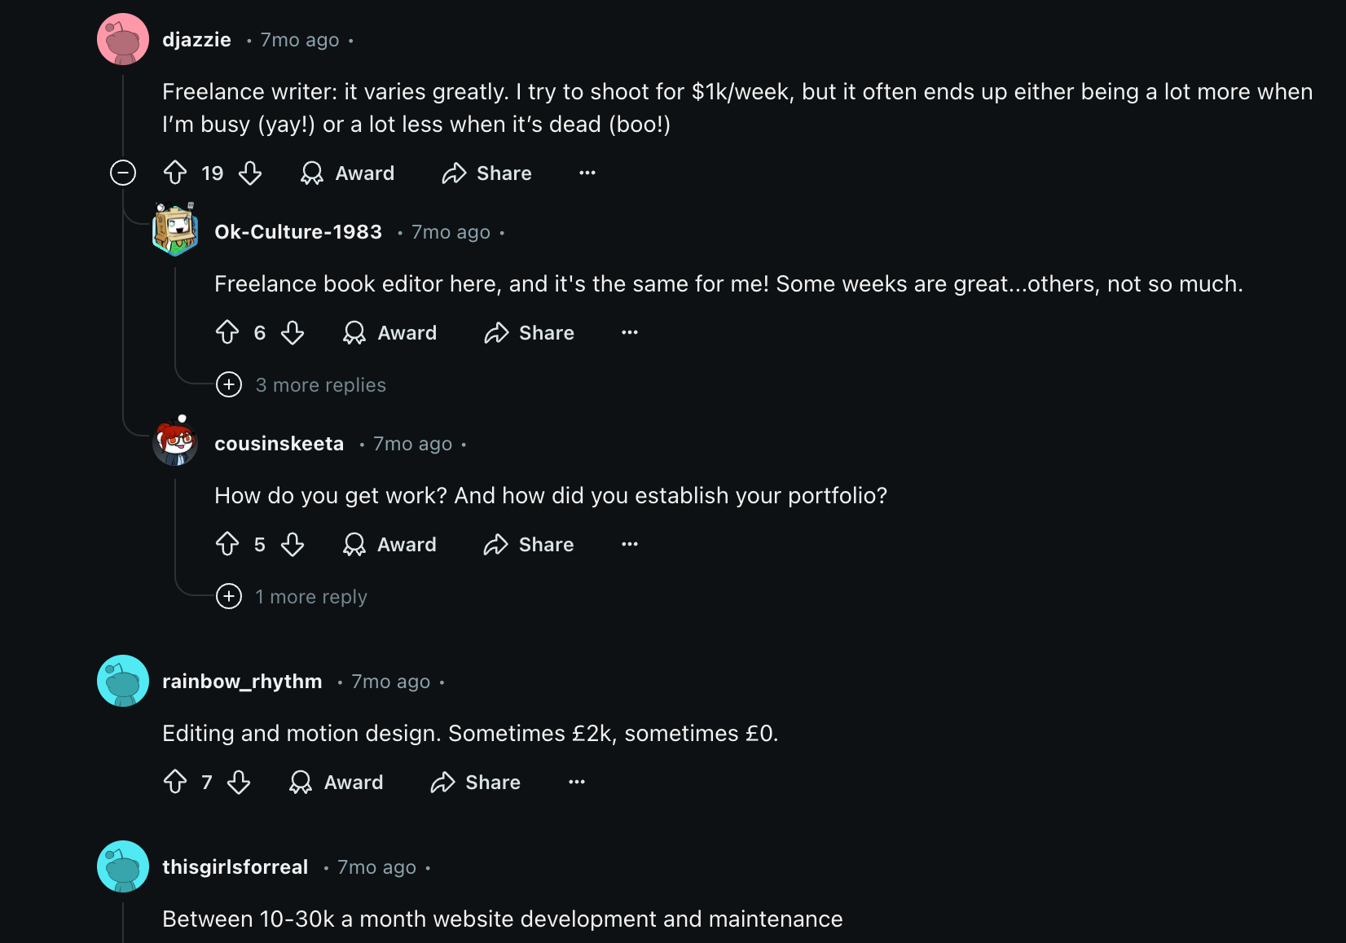Toggle downvote on cousinskeeta's comment
This screenshot has height=943, width=1346.
pyautogui.click(x=293, y=544)
